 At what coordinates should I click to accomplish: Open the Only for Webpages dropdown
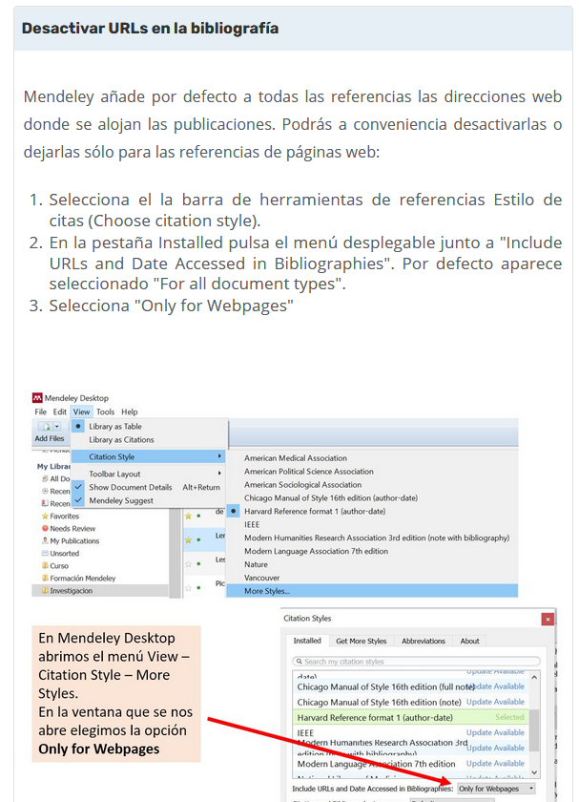click(x=496, y=789)
